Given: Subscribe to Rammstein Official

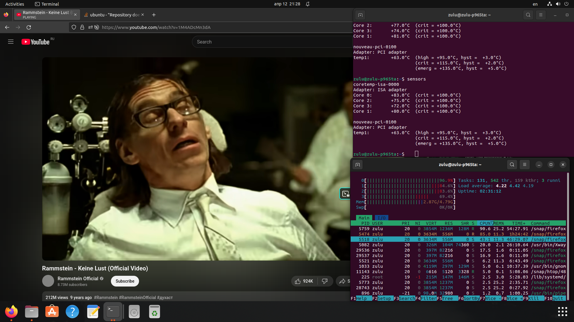Looking at the screenshot, I should click(125, 281).
